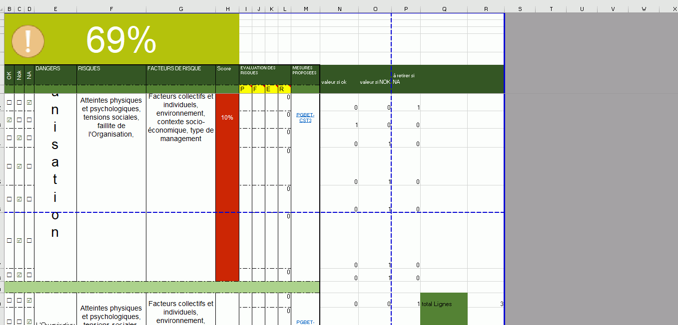
Task: Select column header W
Action: tap(644, 9)
